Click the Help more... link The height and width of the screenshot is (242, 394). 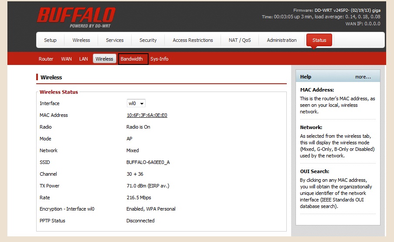363,77
